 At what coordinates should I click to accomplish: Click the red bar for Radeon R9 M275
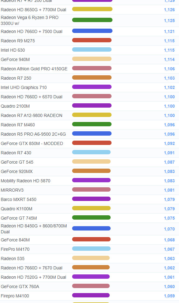[x=92, y=40]
